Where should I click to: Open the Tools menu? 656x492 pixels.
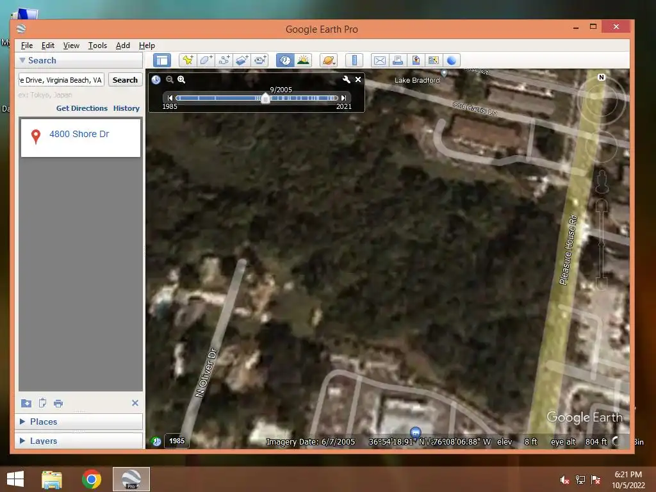(97, 45)
